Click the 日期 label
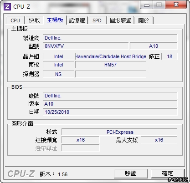The width and height of the screenshot is (190, 183). 34,112
